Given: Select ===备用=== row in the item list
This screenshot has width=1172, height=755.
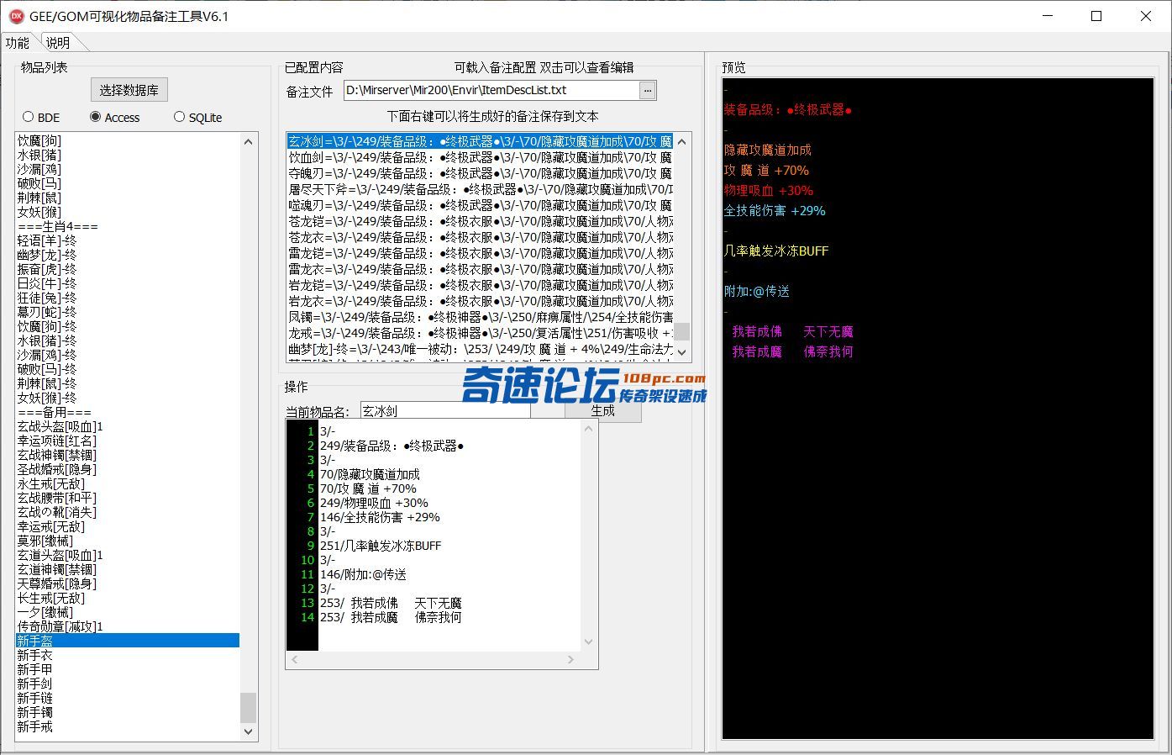Looking at the screenshot, I should coord(127,412).
